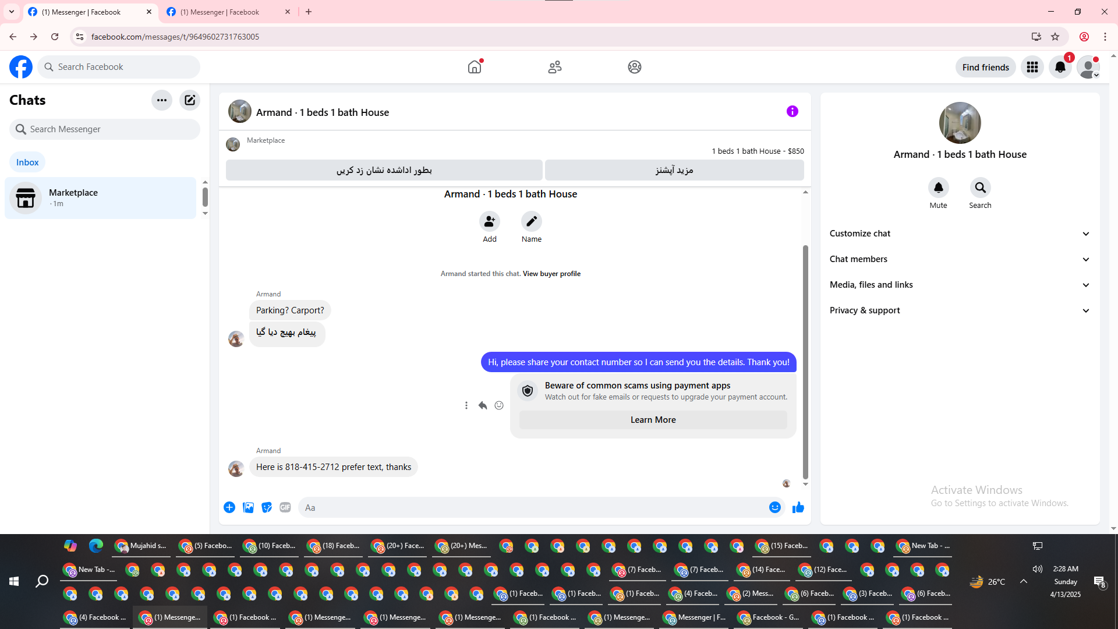Go back in browser history
This screenshot has width=1118, height=629.
click(x=13, y=37)
